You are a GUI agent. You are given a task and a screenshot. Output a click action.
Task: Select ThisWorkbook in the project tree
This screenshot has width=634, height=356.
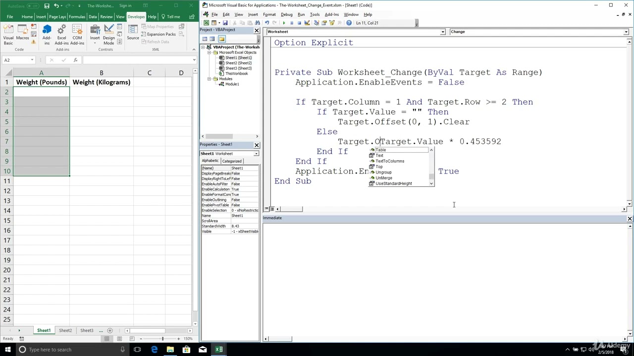236,74
